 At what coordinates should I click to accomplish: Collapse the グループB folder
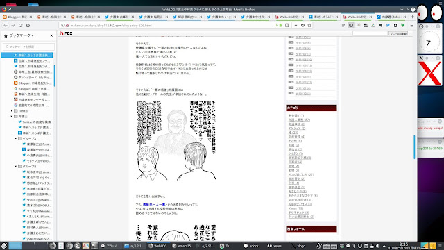pyautogui.click(x=15, y=167)
